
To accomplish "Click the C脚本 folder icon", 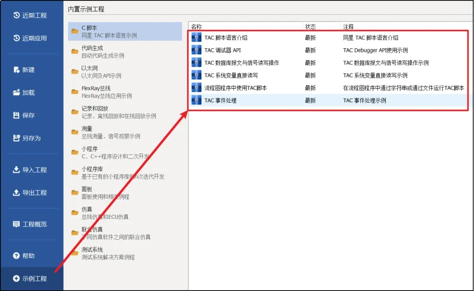I will 74,31.
